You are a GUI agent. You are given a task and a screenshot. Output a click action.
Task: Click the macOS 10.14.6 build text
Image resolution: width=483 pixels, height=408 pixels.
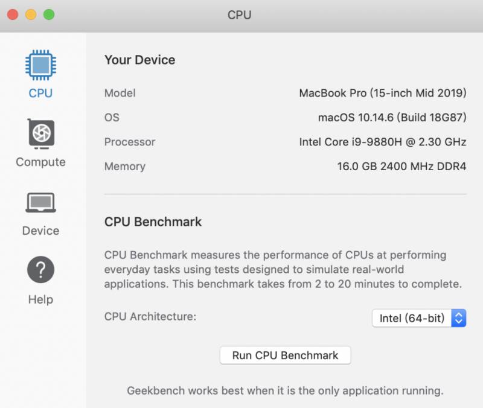(392, 117)
